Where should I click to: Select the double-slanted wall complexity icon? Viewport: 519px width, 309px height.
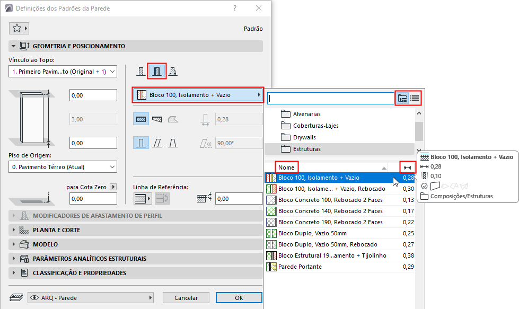(x=173, y=143)
